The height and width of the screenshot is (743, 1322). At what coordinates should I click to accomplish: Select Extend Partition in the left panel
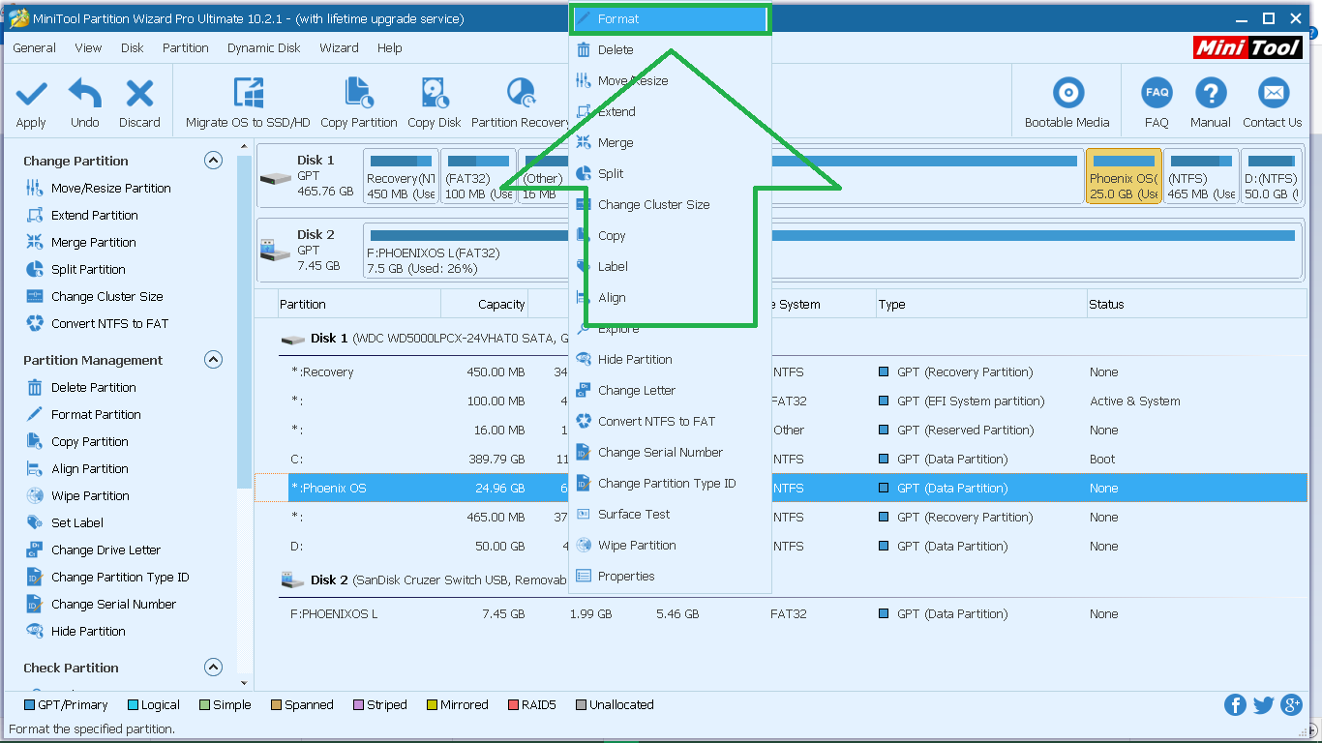(94, 216)
